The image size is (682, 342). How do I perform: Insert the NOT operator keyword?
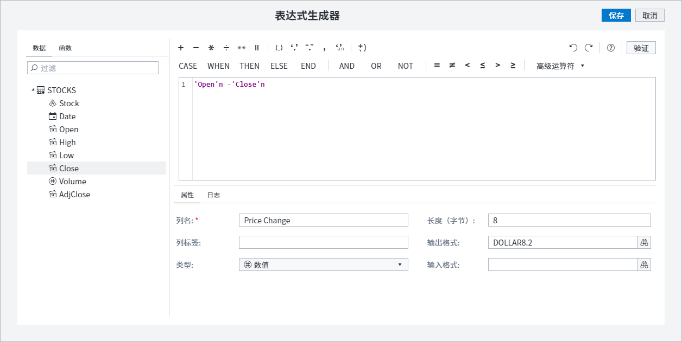coord(405,66)
